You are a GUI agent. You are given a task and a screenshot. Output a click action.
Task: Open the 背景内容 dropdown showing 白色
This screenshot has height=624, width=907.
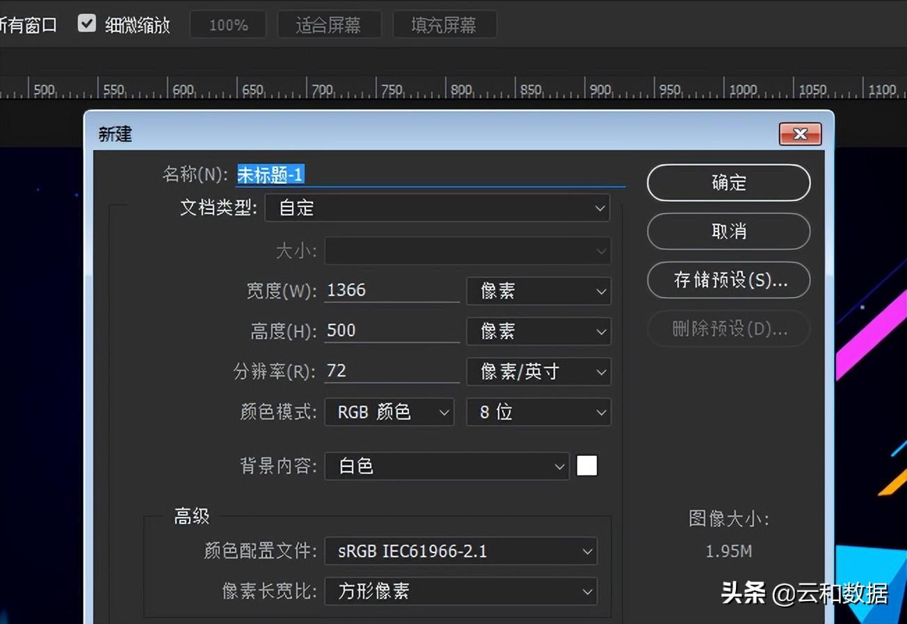click(x=446, y=466)
